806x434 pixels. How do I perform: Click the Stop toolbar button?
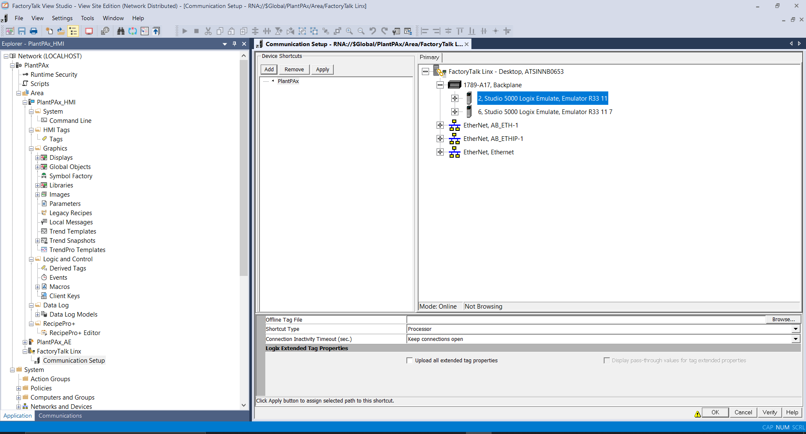[196, 31]
